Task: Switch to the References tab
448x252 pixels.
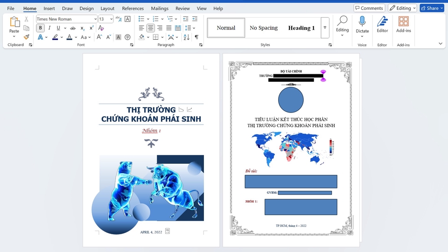Action: [x=133, y=8]
